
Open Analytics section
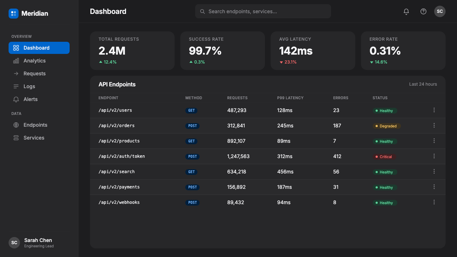39,61
